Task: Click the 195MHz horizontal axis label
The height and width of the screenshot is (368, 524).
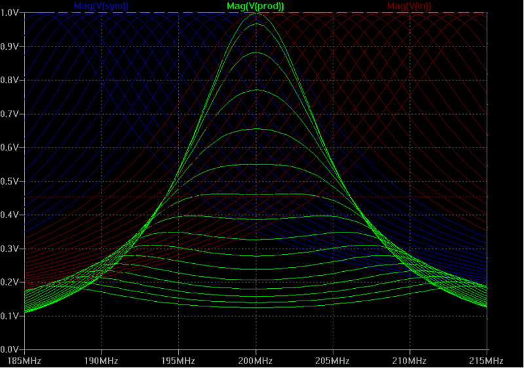Action: coord(178,361)
